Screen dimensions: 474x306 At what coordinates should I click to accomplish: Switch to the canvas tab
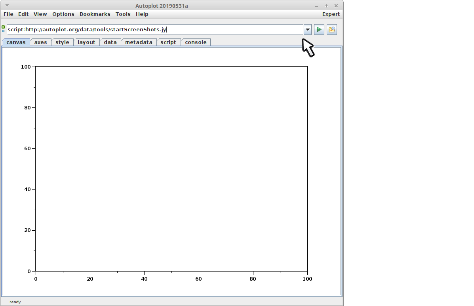[16, 42]
